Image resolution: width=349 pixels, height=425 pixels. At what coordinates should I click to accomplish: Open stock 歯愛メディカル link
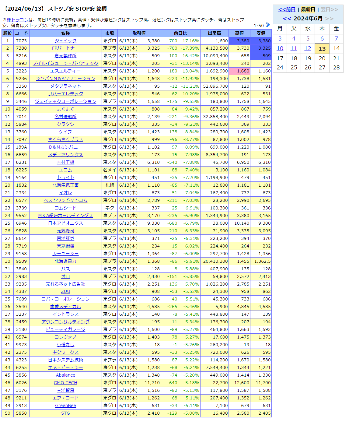(x=65, y=307)
